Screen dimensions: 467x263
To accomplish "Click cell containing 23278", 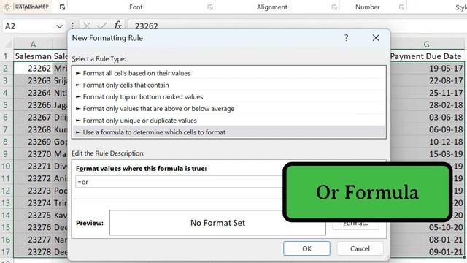I will [x=33, y=251].
